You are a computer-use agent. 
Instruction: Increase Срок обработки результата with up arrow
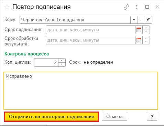click(146, 38)
